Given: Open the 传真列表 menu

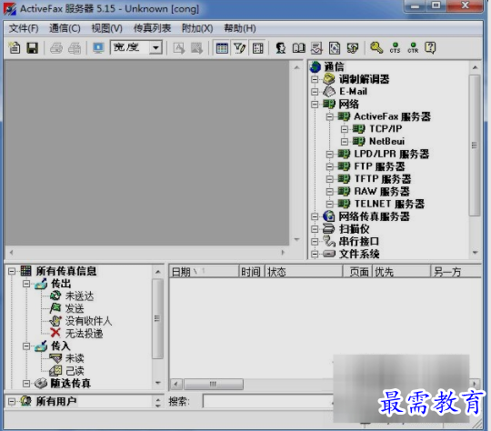Looking at the screenshot, I should (152, 28).
